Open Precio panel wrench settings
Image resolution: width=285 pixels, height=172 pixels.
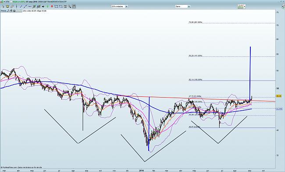click(8, 11)
